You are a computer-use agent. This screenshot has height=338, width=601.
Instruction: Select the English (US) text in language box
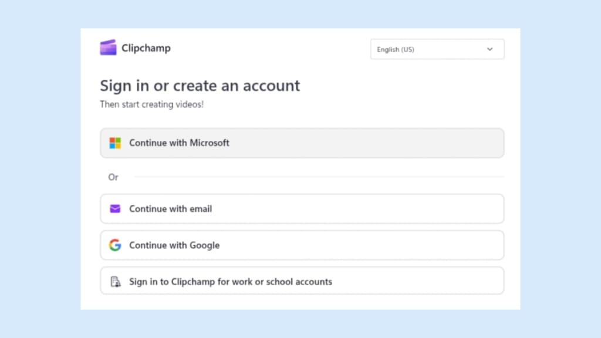coord(395,49)
